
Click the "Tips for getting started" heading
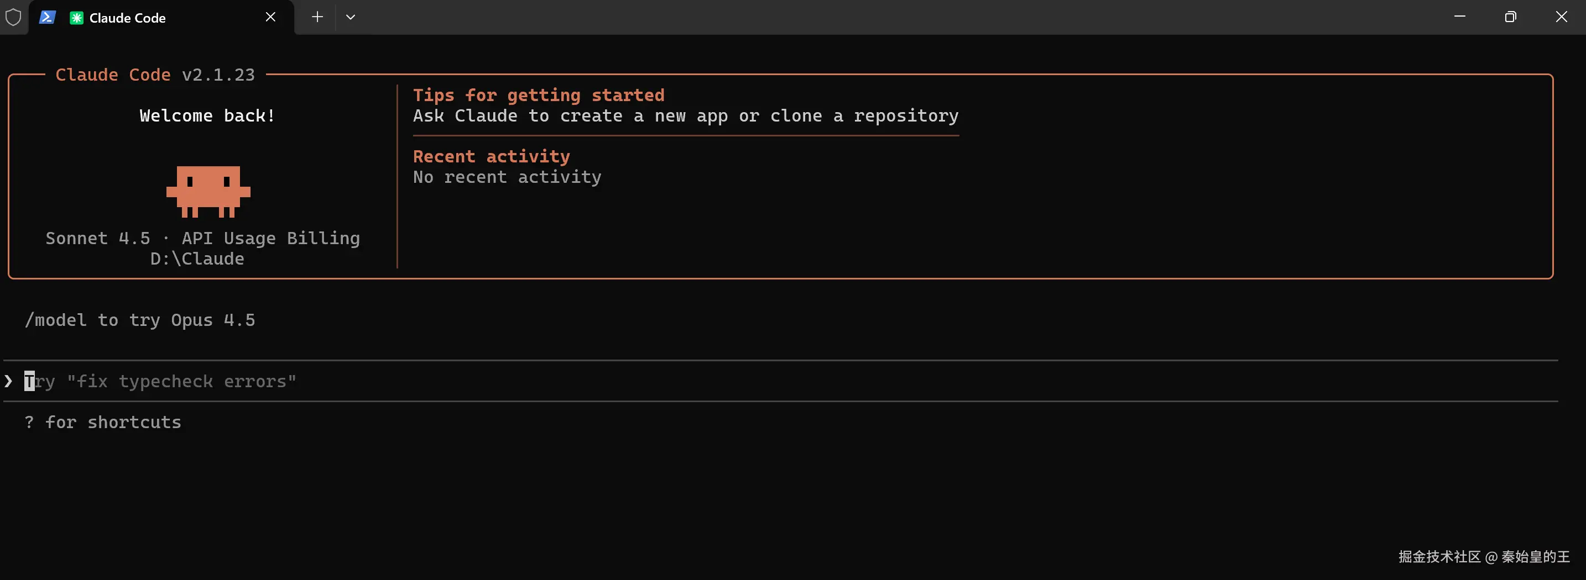click(x=539, y=96)
